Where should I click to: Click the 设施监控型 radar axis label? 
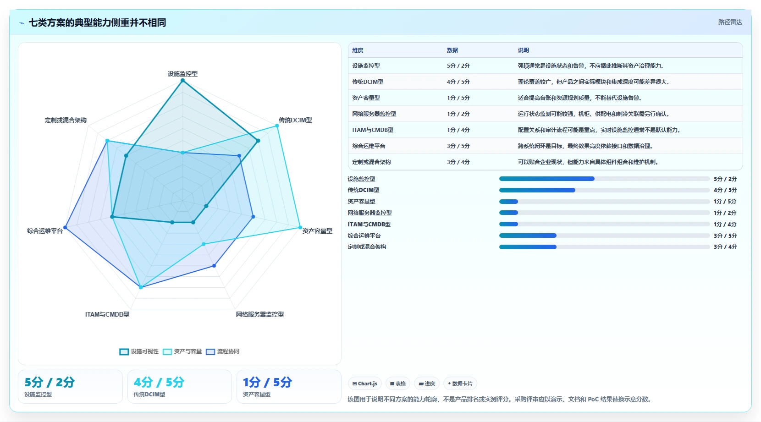[182, 74]
